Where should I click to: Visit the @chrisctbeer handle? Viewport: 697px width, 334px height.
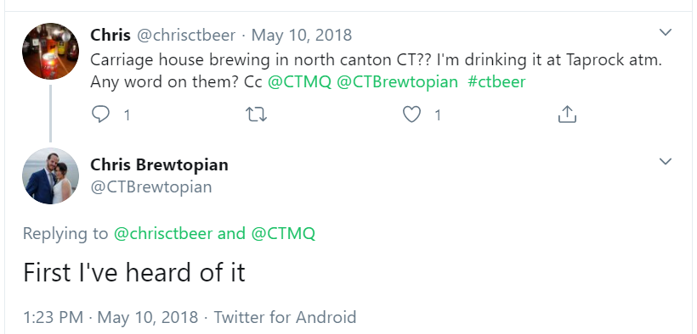186,35
